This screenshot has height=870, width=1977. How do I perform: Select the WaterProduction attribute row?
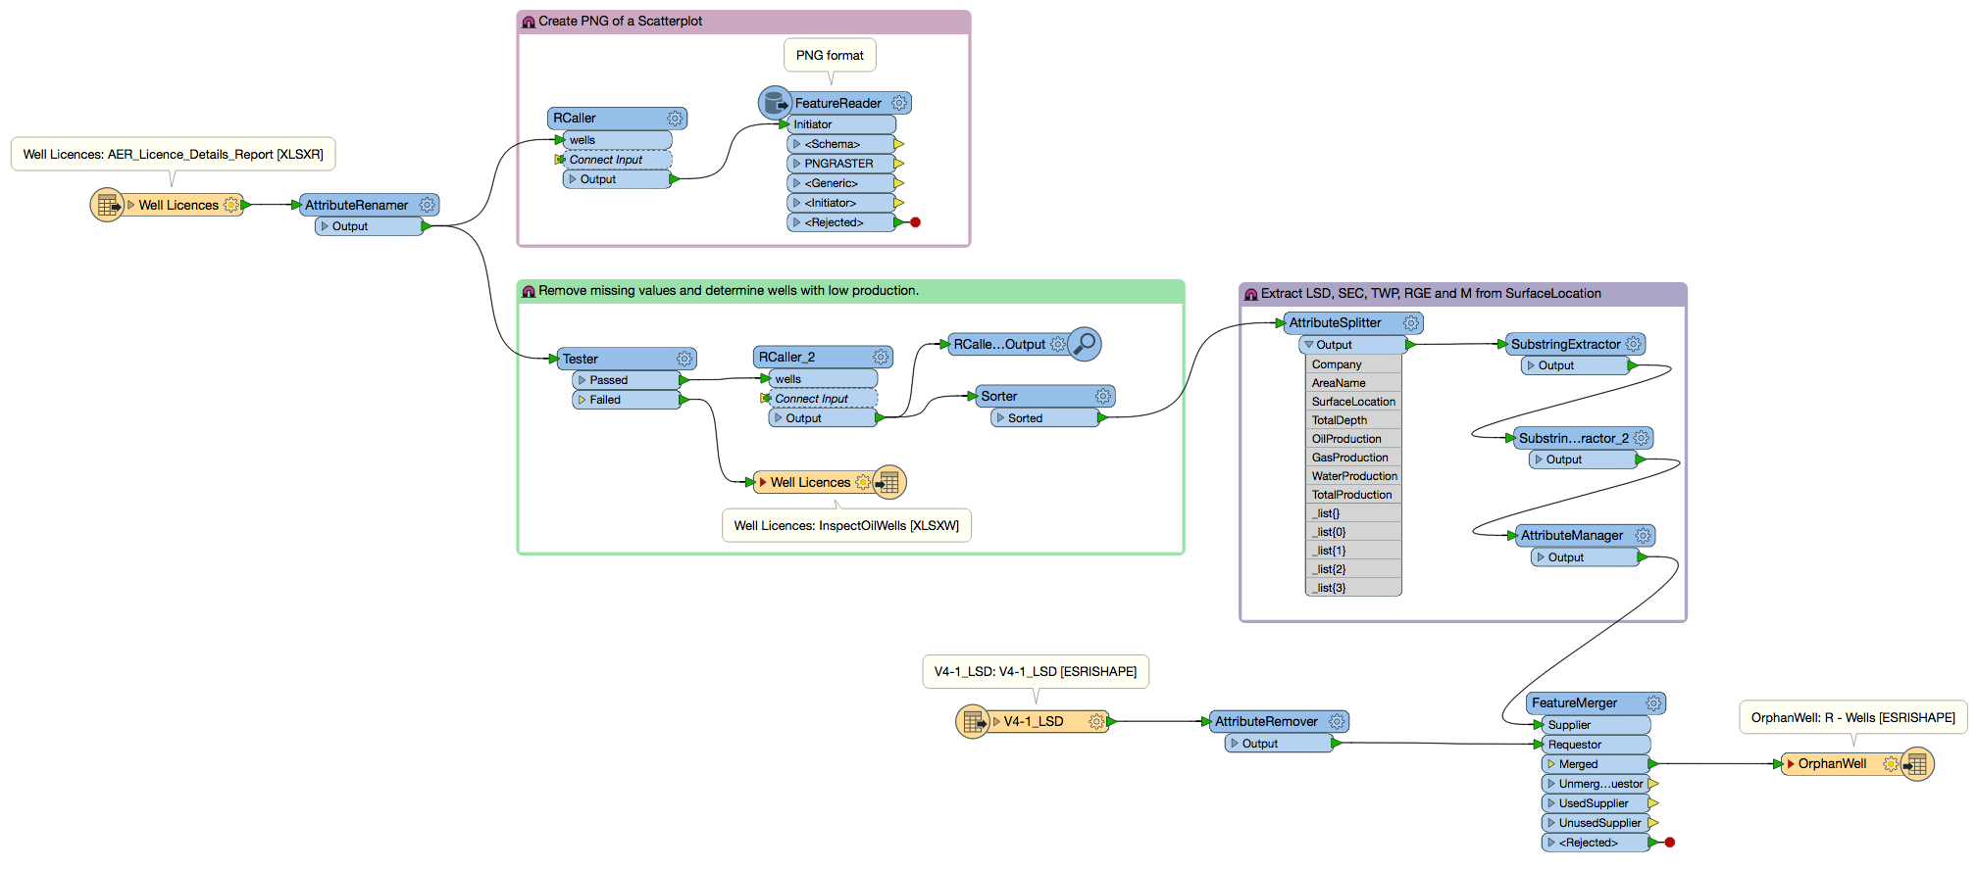[1353, 476]
